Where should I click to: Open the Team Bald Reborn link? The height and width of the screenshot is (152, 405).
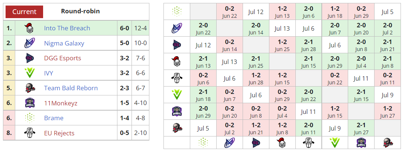(x=71, y=88)
